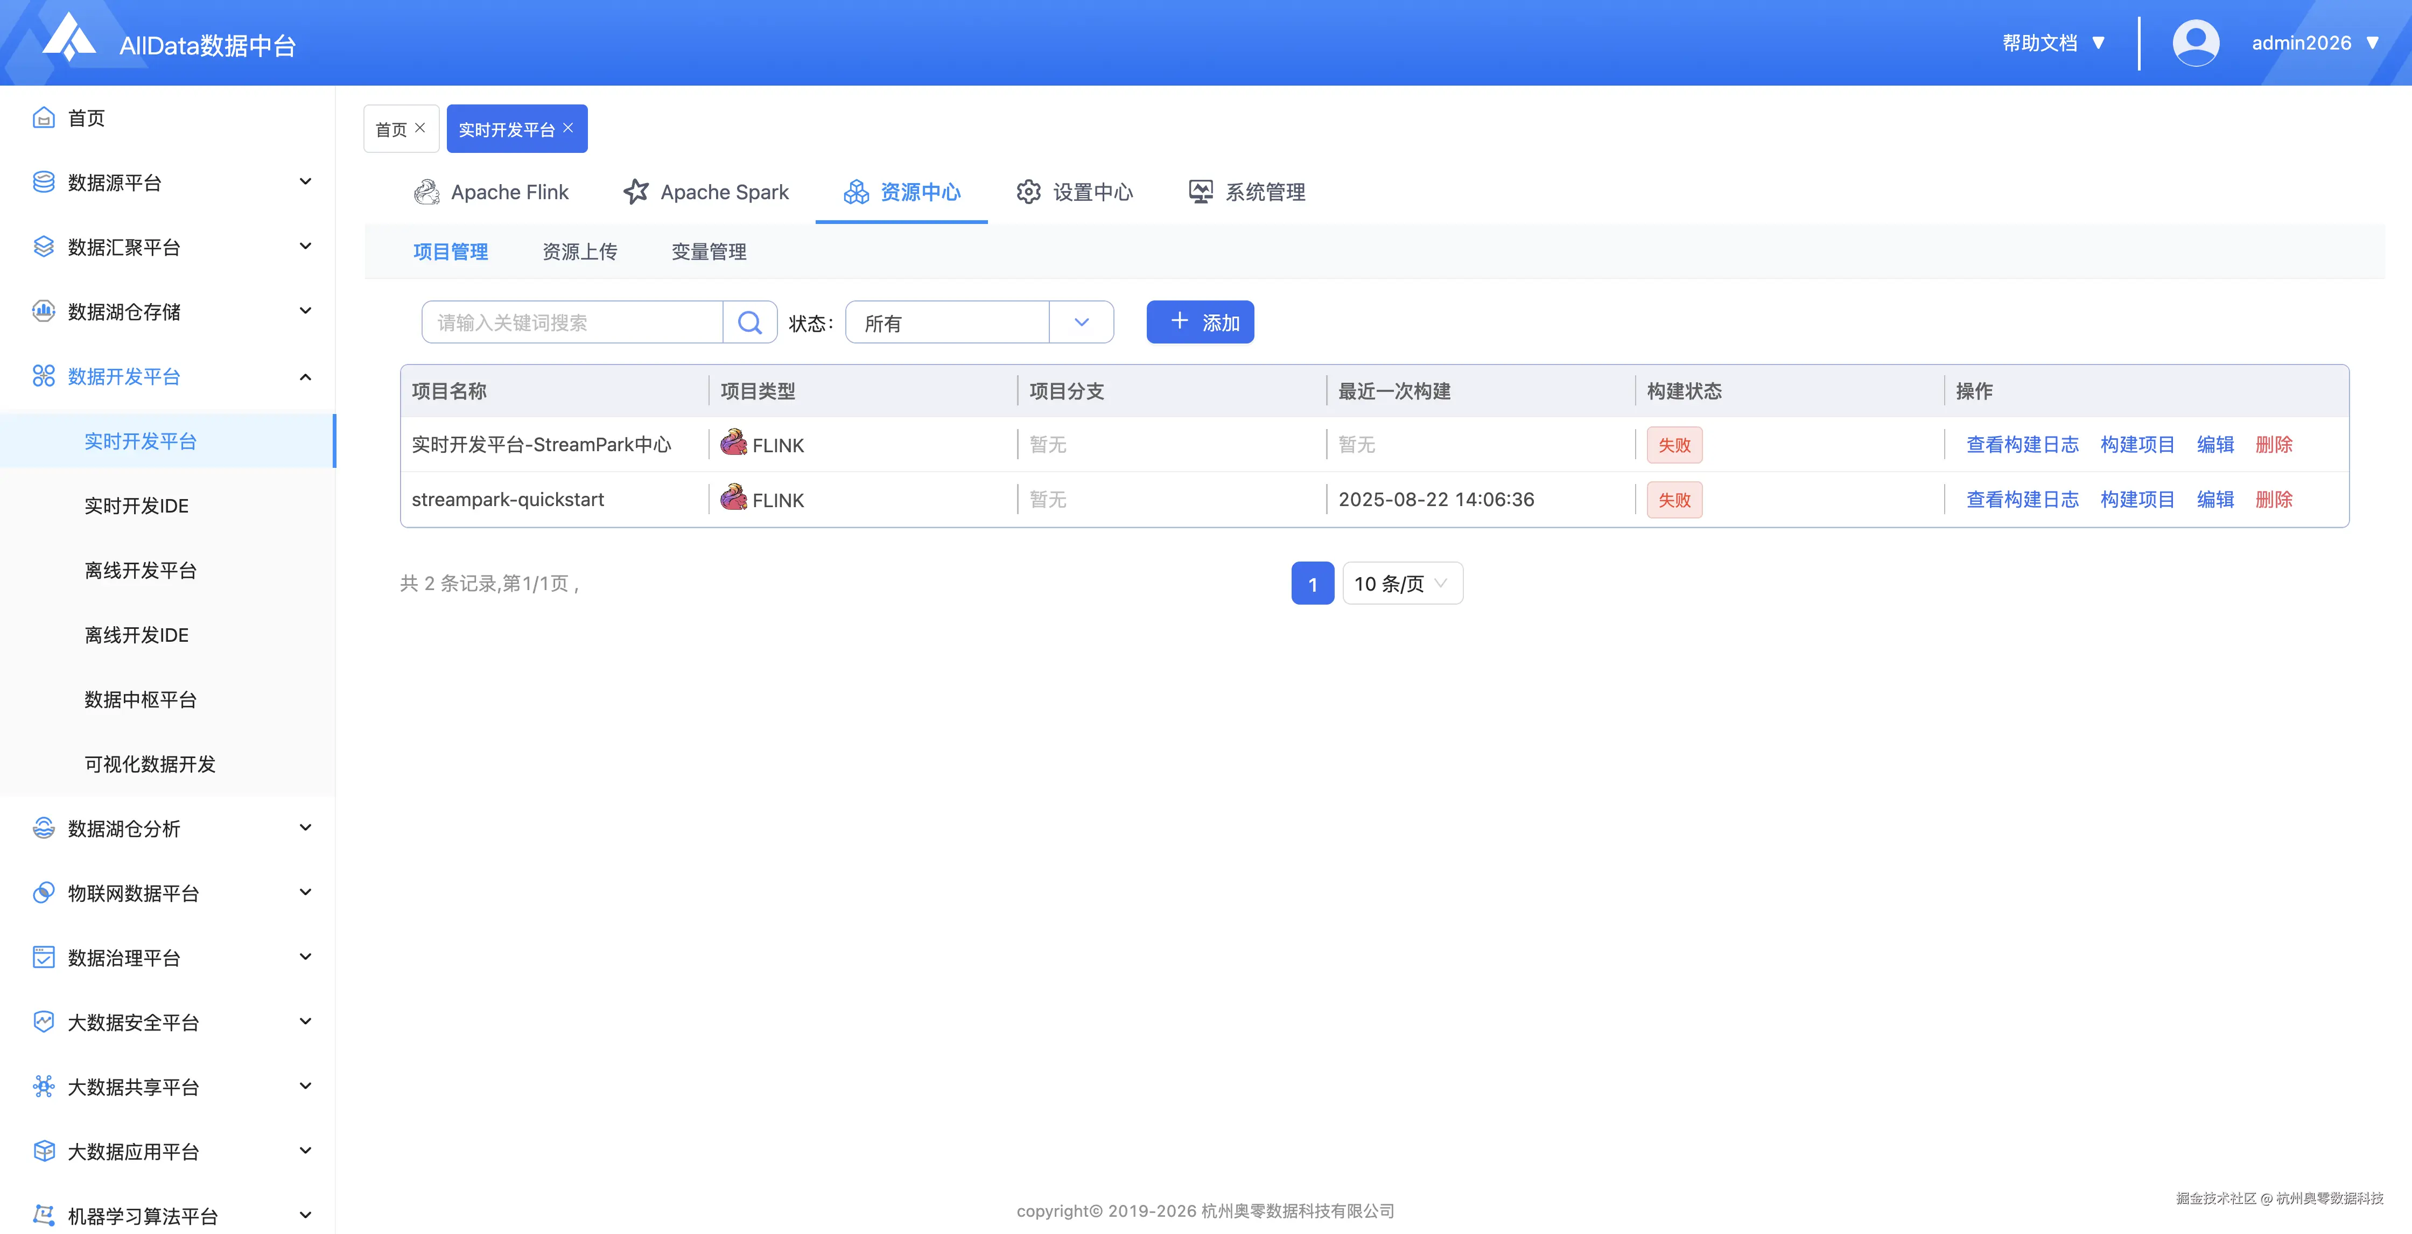
Task: Click the FLINK icon in the StreamPark中心 row
Action: tap(733, 443)
